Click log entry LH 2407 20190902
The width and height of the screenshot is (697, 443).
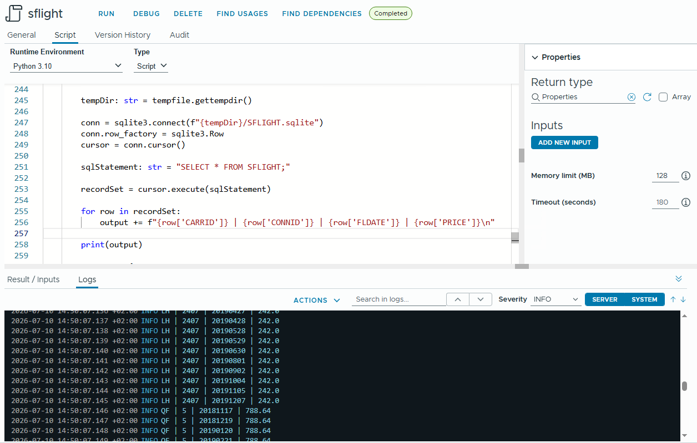pos(145,371)
